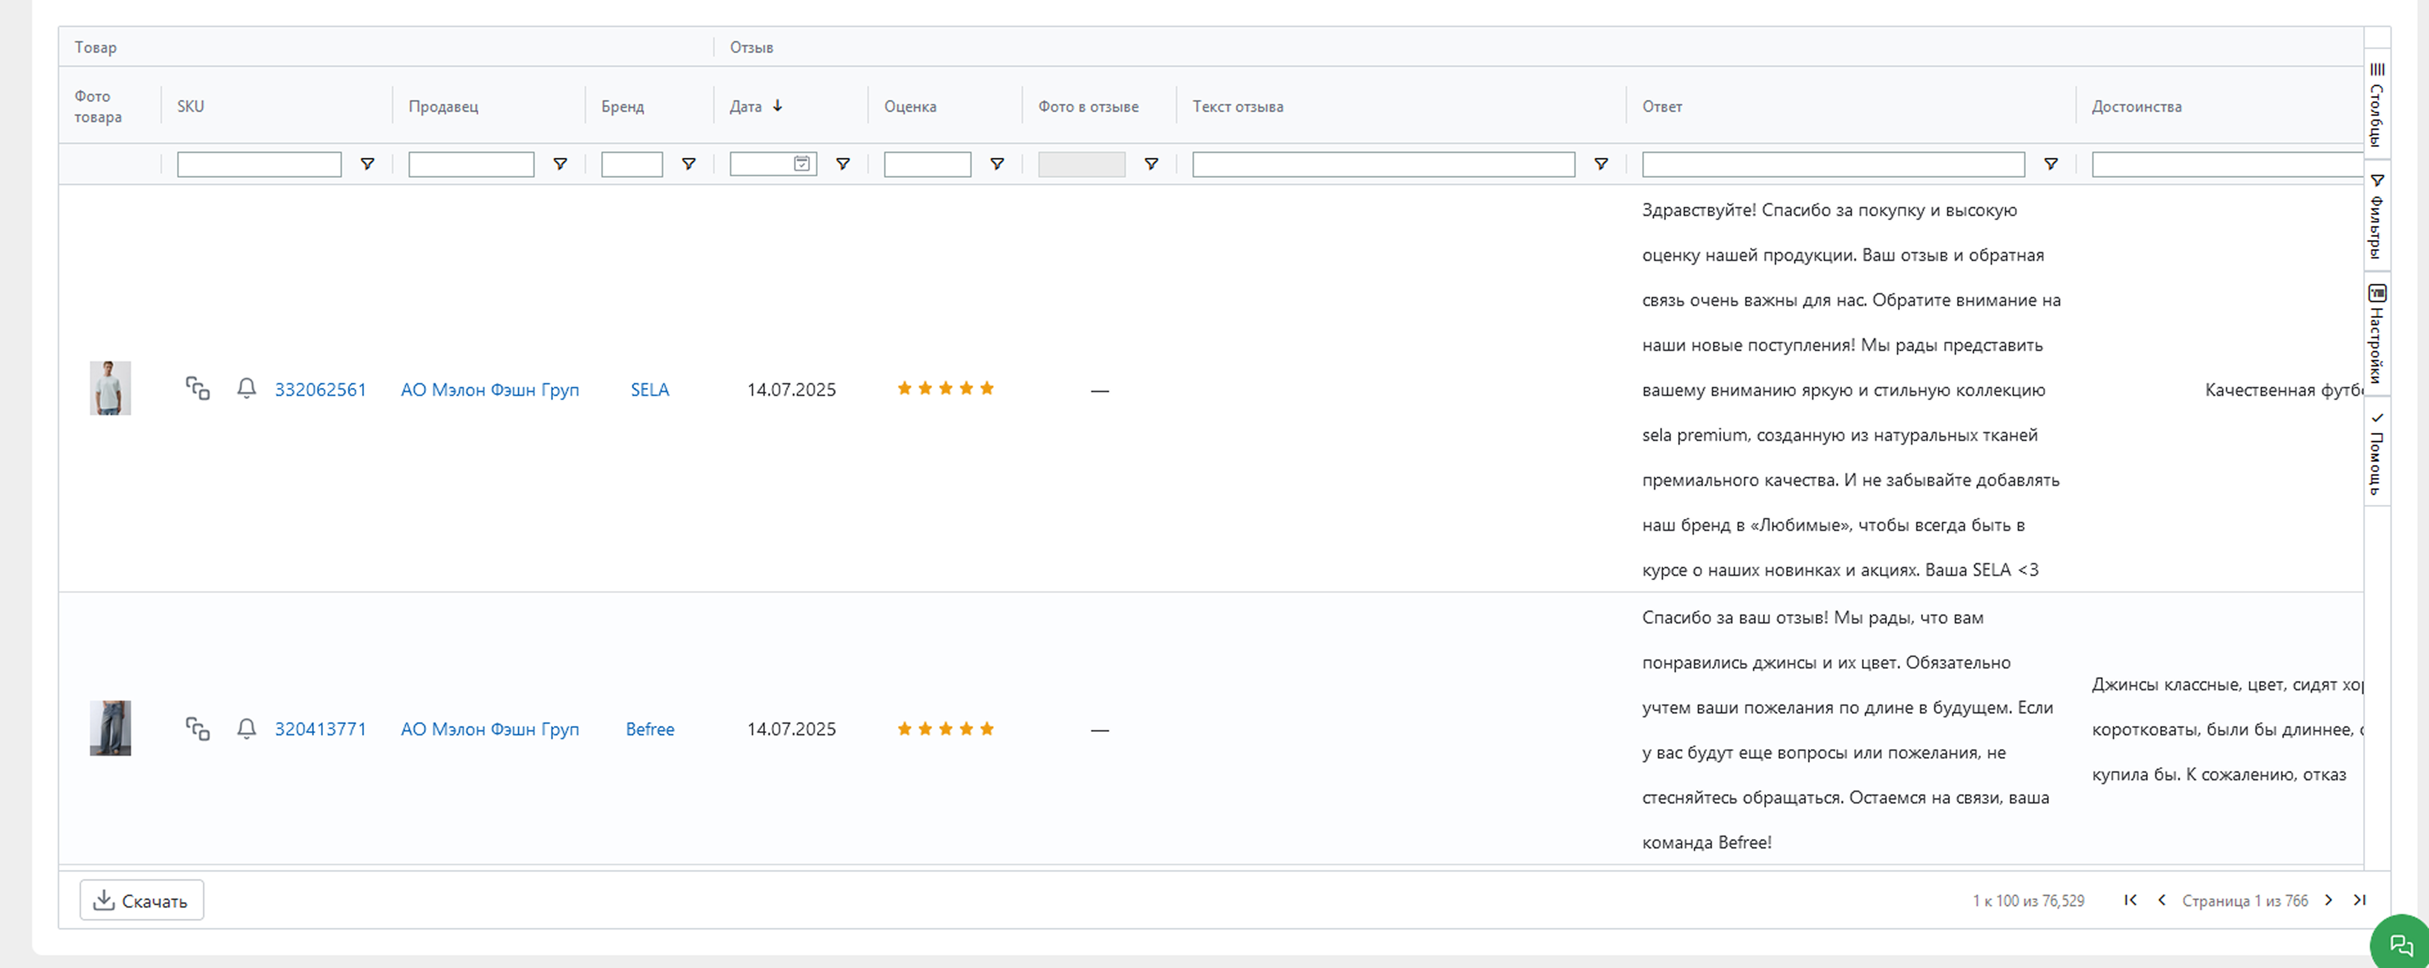This screenshot has height=968, width=2429.
Task: Click the five-star rating in SELA row
Action: [x=946, y=388]
